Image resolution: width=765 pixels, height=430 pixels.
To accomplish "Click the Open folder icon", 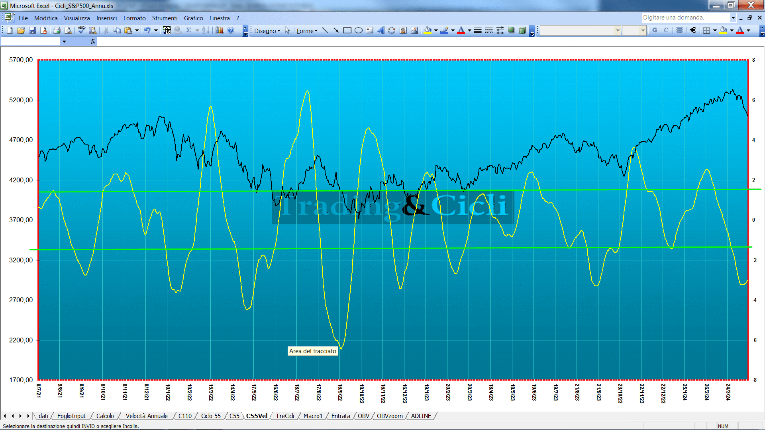I will [x=21, y=31].
